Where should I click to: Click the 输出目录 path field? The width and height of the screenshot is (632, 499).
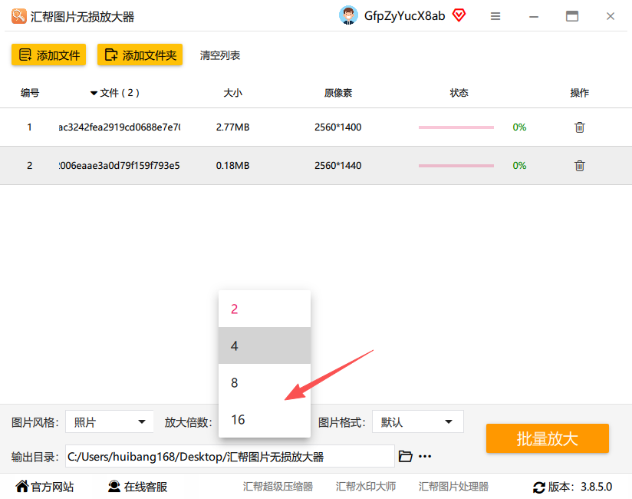(x=230, y=456)
